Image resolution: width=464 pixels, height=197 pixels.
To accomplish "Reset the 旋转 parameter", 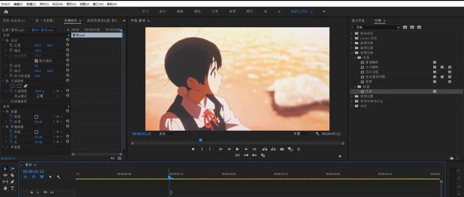I will tap(68, 66).
